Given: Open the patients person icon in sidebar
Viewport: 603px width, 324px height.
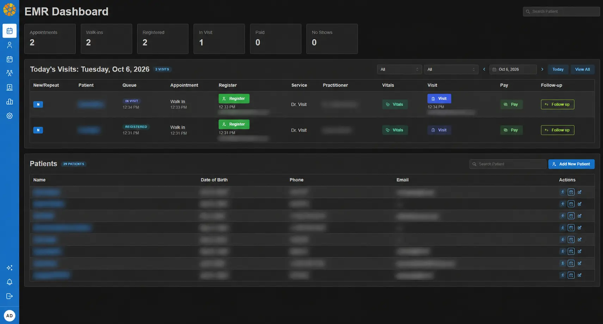Looking at the screenshot, I should 10,45.
